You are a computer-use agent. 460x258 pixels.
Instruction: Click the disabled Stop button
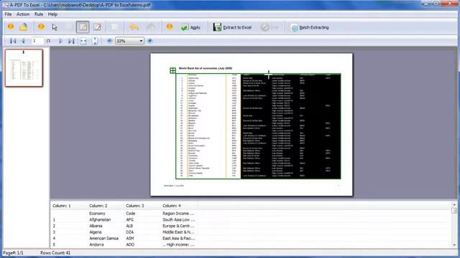pyautogui.click(x=270, y=27)
